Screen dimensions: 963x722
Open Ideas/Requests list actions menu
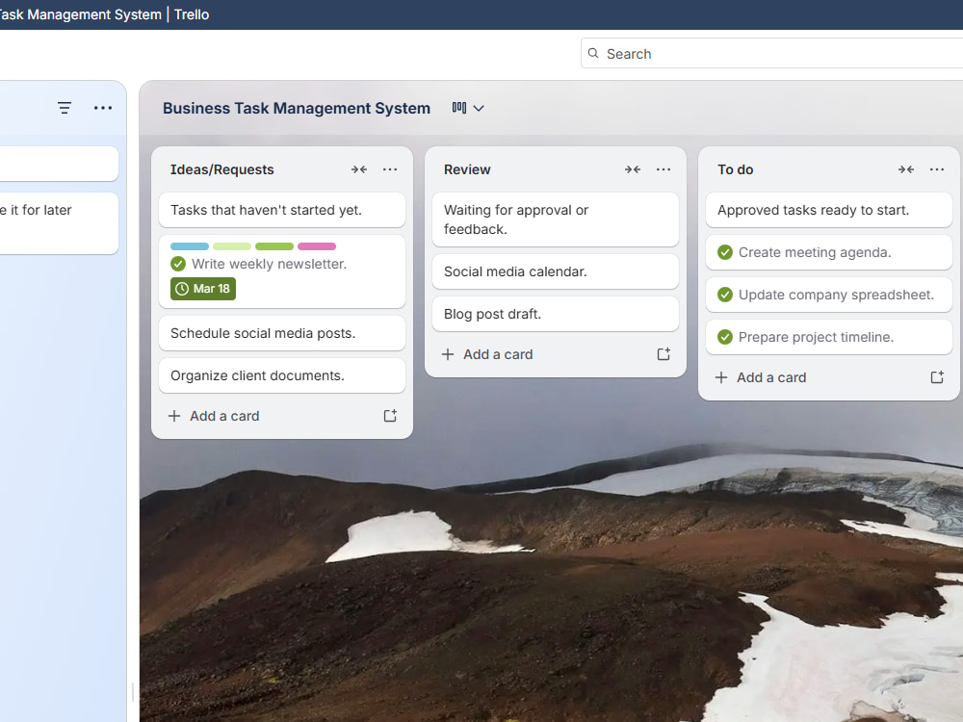(x=390, y=169)
